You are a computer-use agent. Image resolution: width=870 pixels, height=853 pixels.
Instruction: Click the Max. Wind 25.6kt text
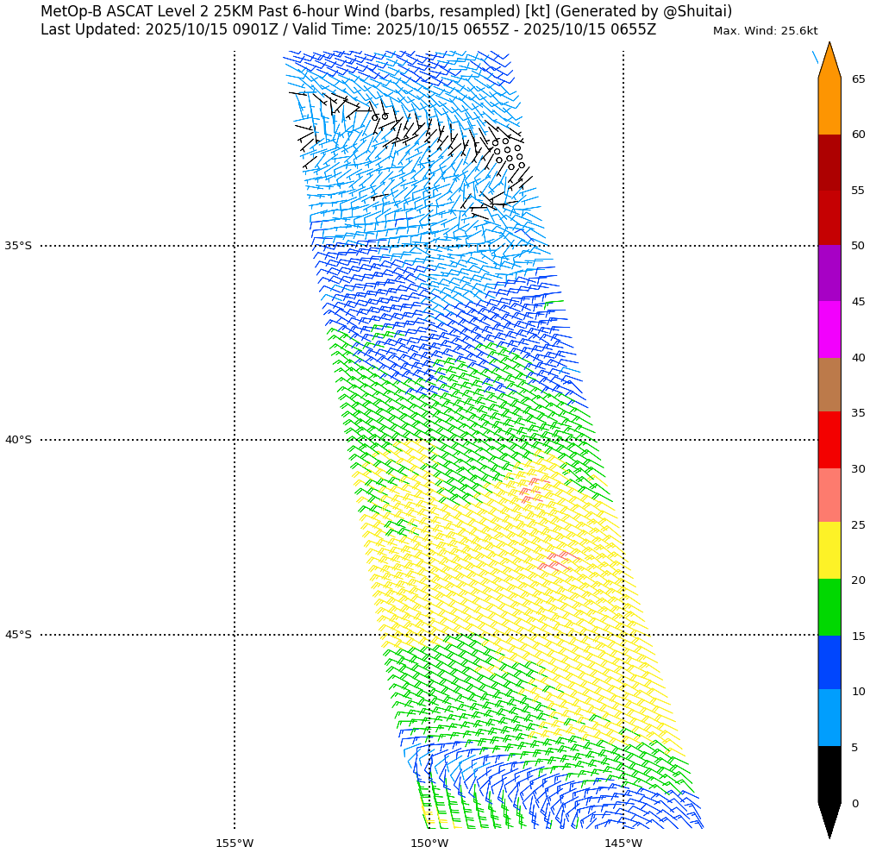(765, 31)
